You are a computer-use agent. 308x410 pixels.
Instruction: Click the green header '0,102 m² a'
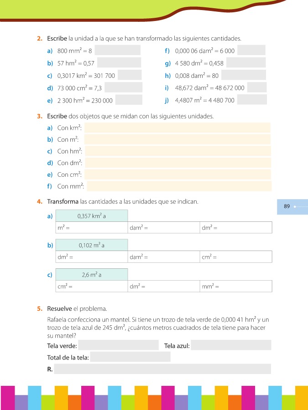pyautogui.click(x=91, y=245)
